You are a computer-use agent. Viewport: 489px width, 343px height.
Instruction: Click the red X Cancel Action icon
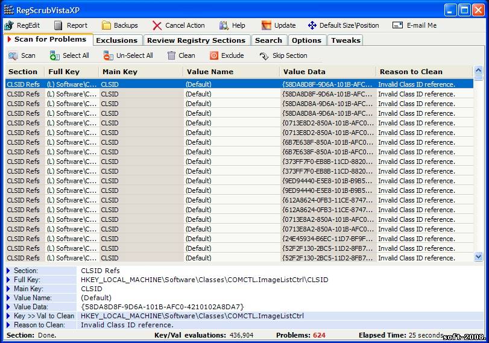[x=157, y=25]
